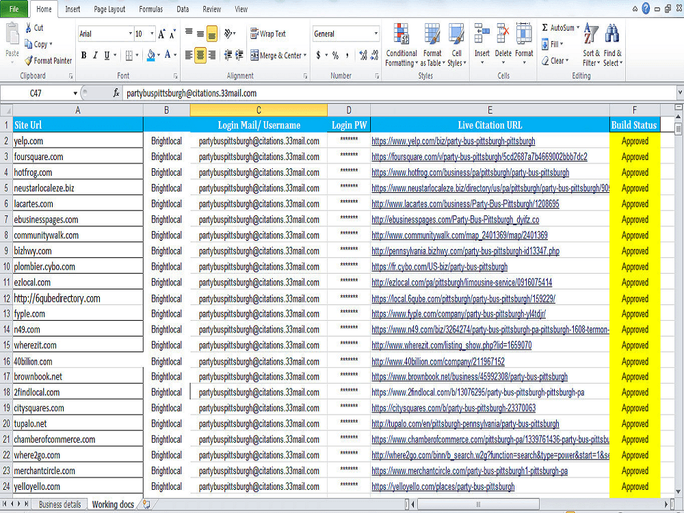Toggle Italic formatting
The image size is (684, 513).
[95, 55]
